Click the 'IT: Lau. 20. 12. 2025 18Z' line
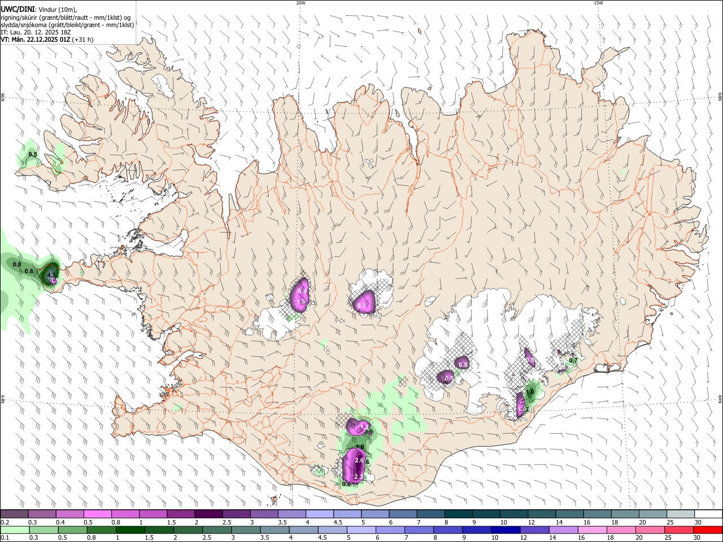 coord(36,32)
